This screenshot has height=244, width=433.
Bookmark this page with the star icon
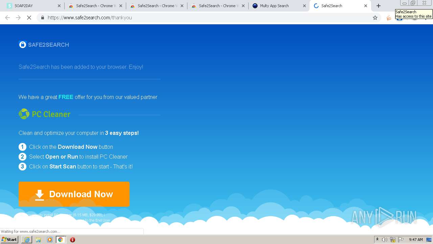click(375, 18)
